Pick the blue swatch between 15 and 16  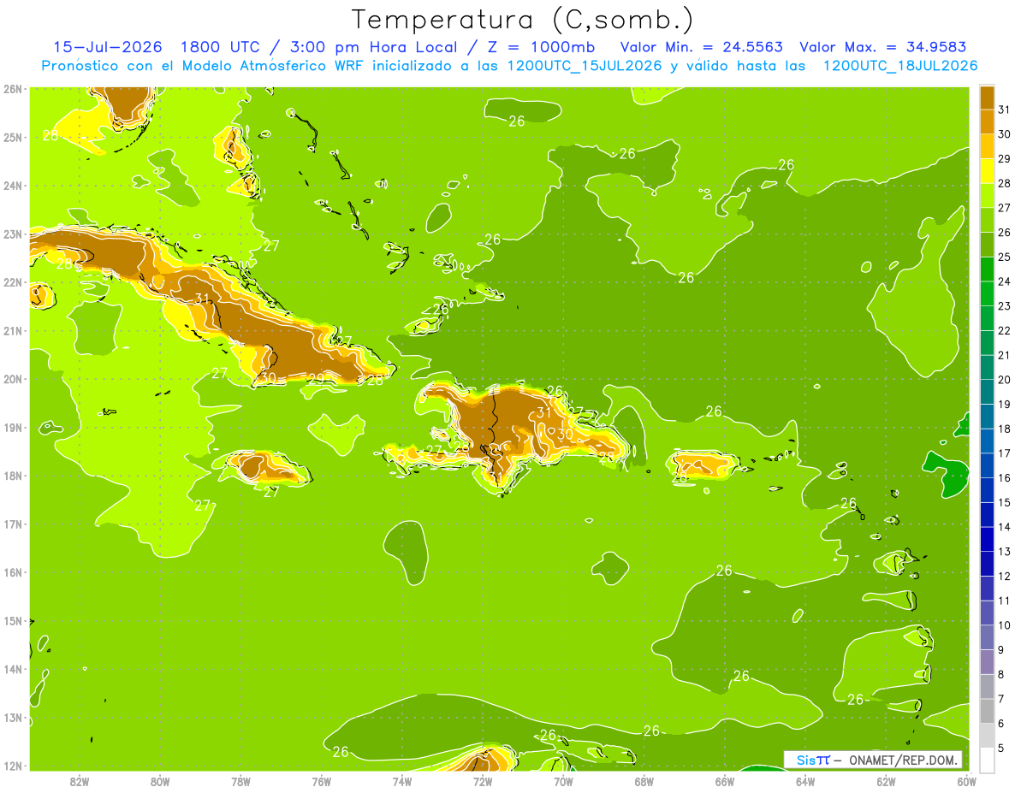(x=987, y=489)
